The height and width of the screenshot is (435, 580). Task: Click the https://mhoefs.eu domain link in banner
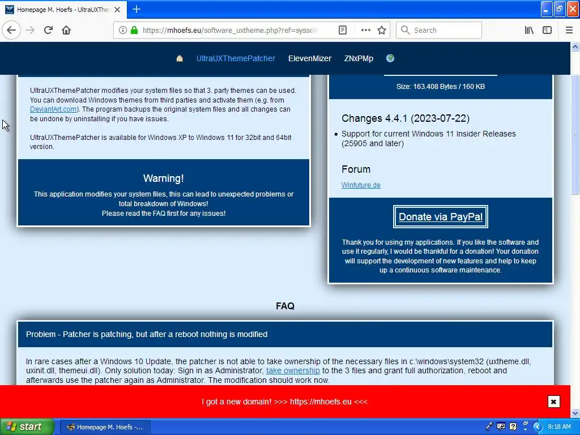coord(321,402)
